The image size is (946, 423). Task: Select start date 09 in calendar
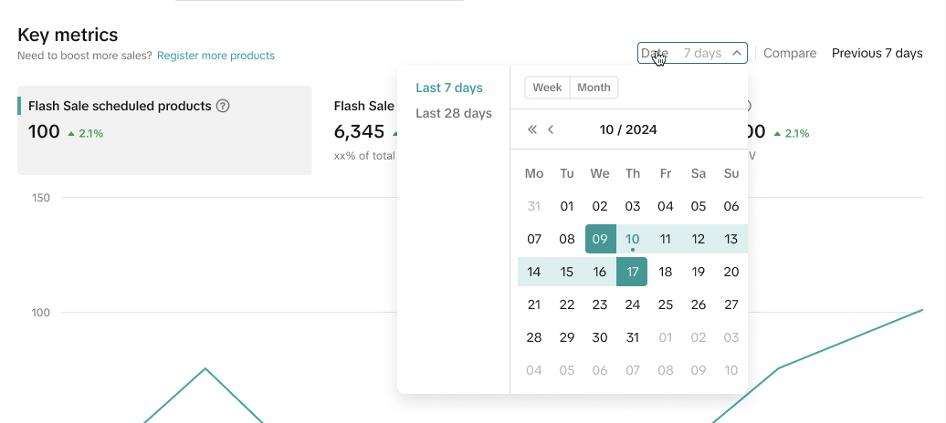click(x=600, y=239)
